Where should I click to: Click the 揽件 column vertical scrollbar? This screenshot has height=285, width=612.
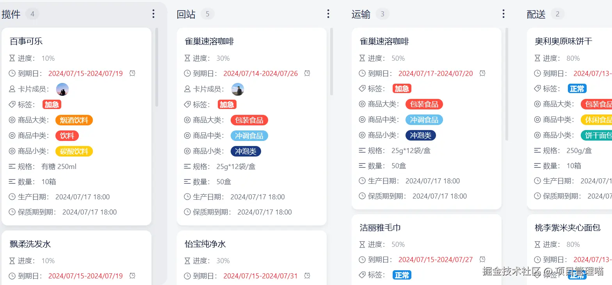157,67
